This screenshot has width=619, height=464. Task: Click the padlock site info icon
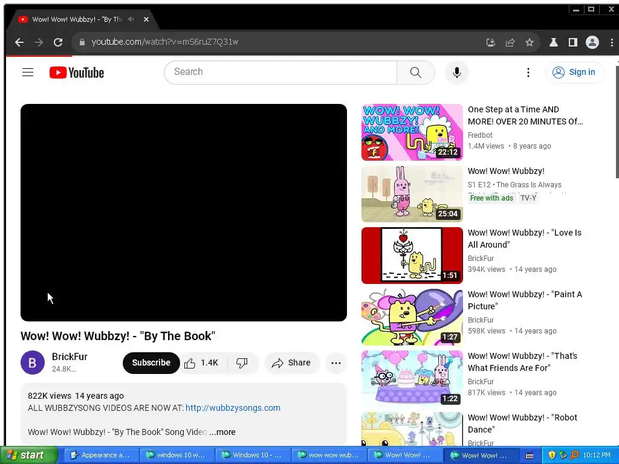click(82, 42)
